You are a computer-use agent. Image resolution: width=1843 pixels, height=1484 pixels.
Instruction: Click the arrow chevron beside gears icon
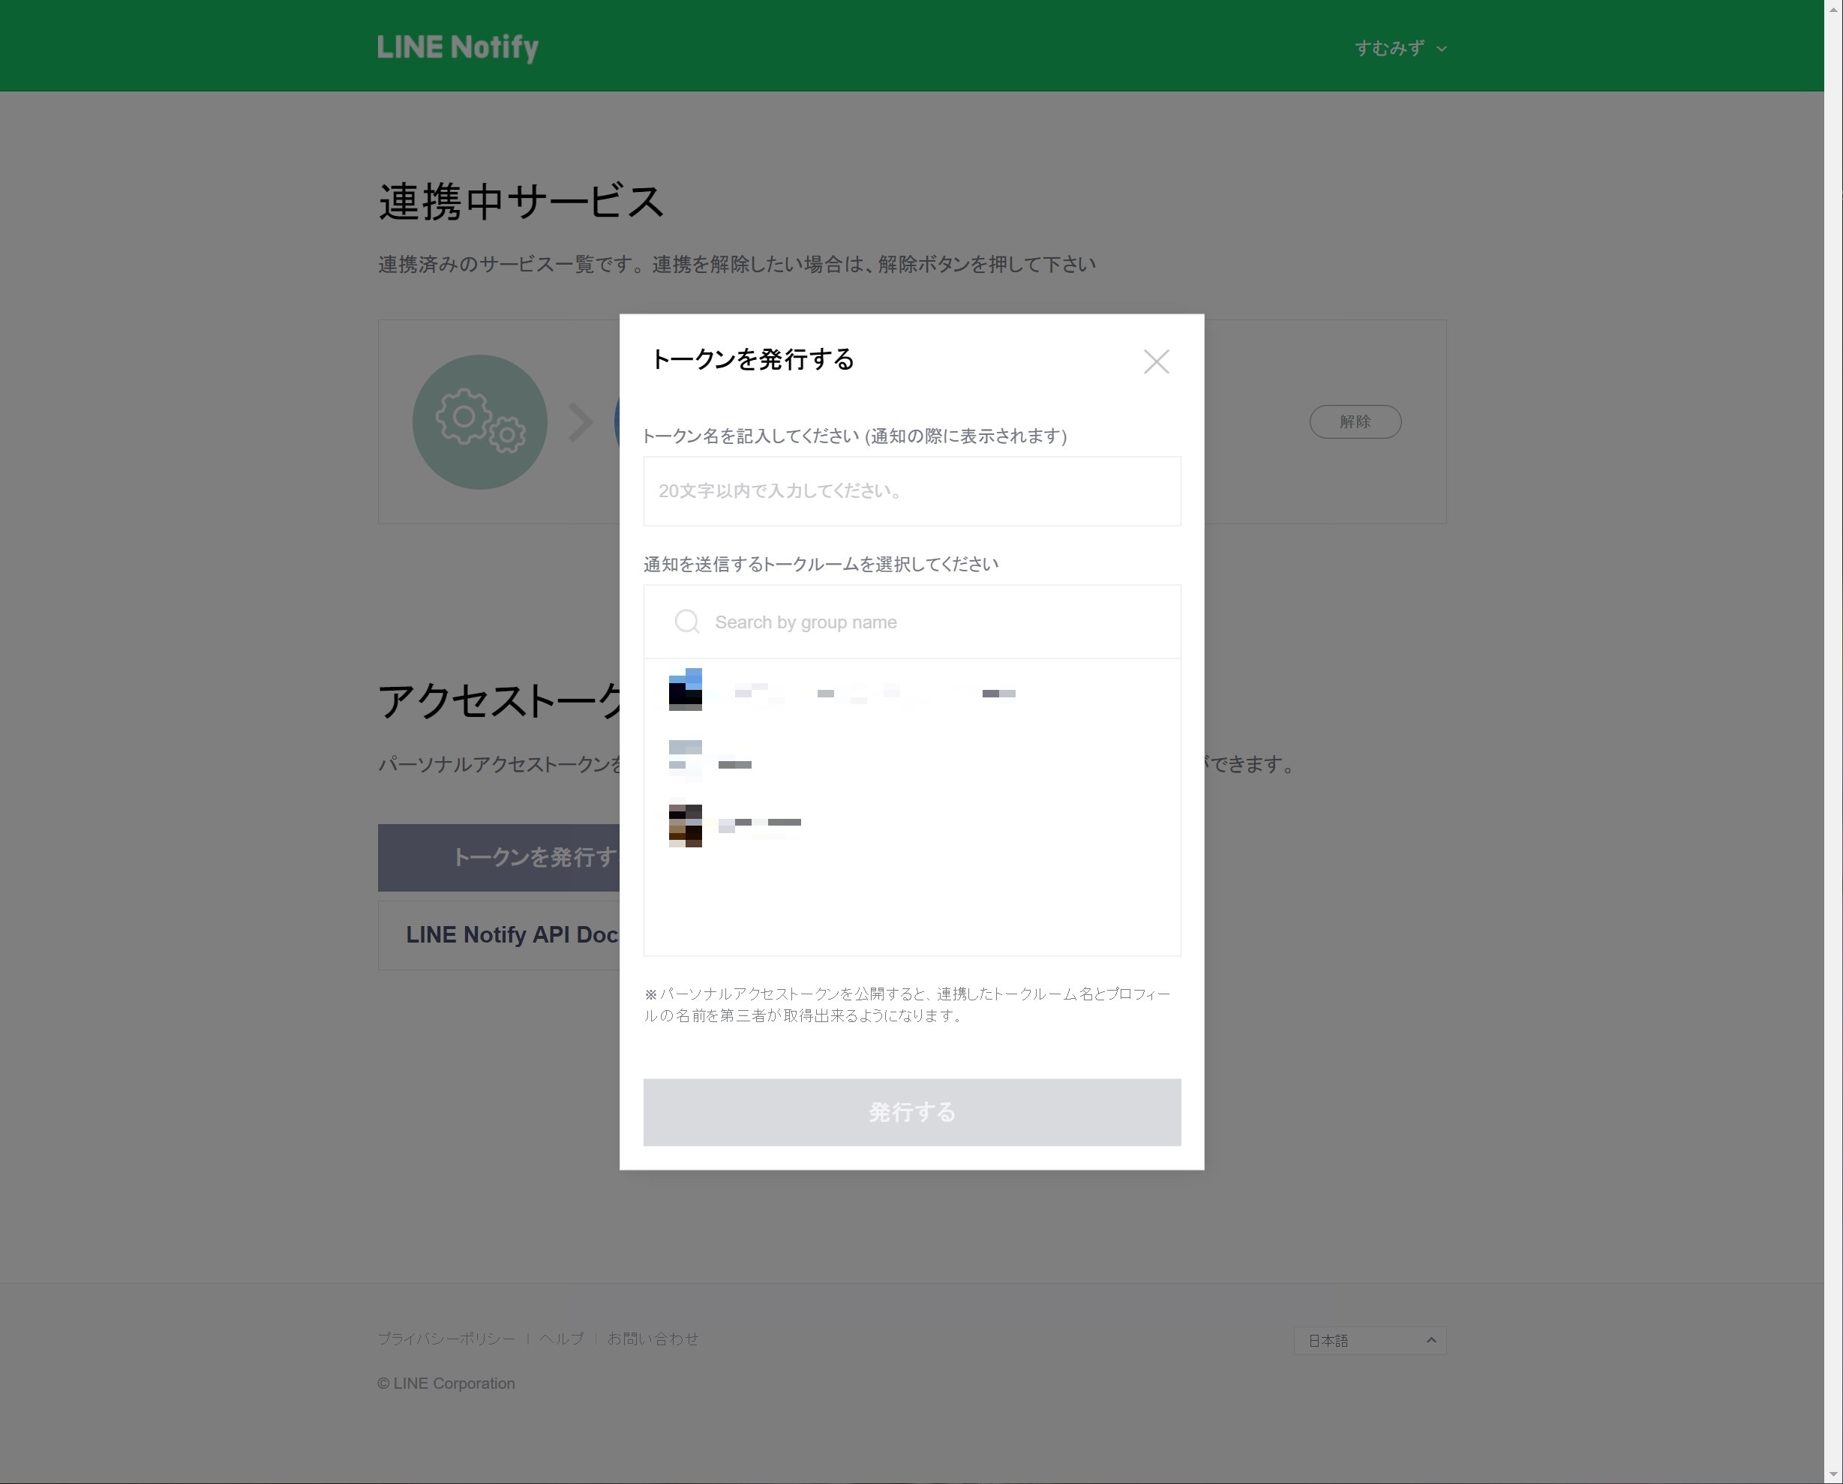click(581, 422)
